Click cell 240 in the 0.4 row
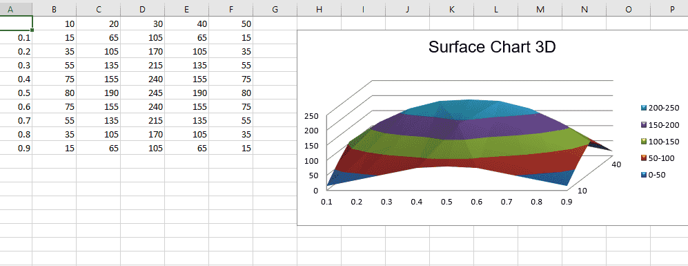Viewport: 688px width, 266px height. 142,79
